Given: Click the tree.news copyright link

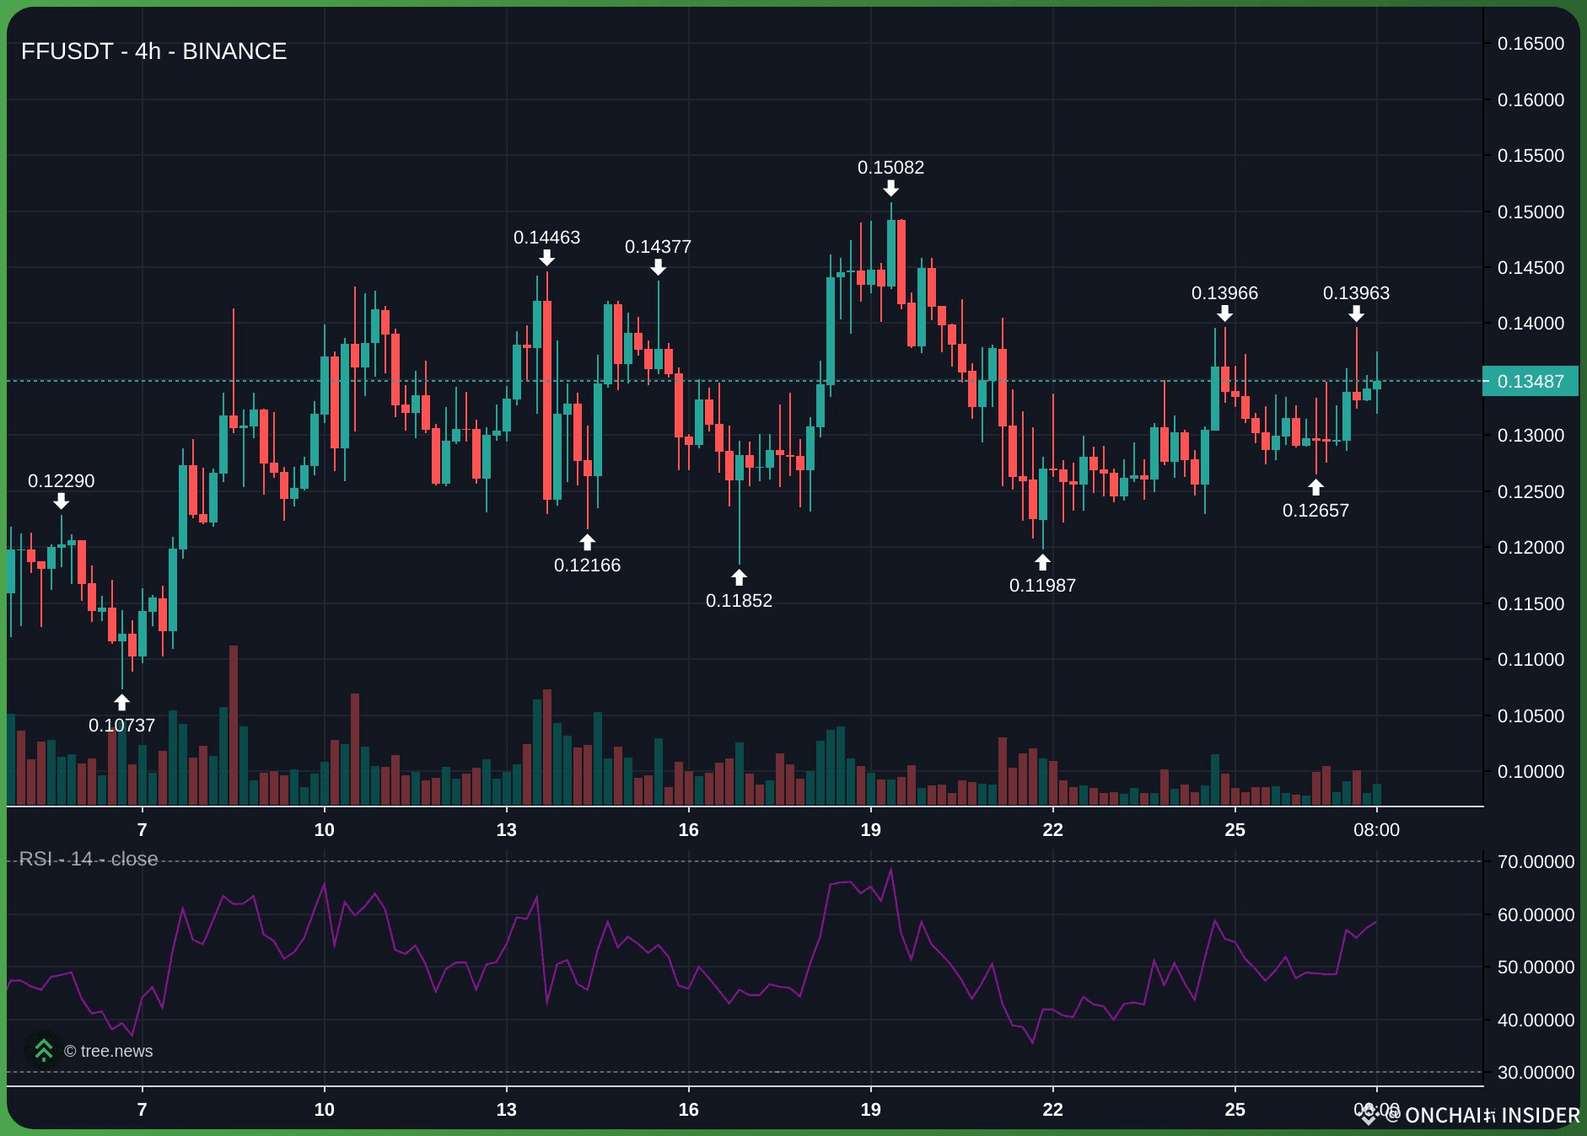Looking at the screenshot, I should coord(109,1051).
